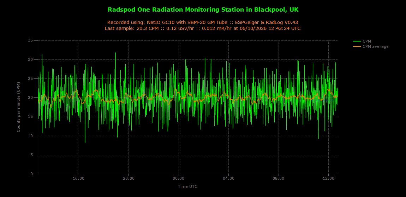The image size is (406, 197).
Task: Click the 'Last sample' reading line
Action: click(x=203, y=28)
